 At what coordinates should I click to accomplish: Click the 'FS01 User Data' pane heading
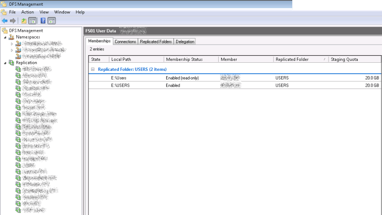(101, 31)
